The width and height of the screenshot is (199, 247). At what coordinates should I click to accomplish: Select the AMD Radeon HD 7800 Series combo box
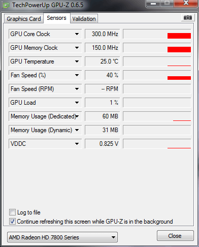click(62, 237)
